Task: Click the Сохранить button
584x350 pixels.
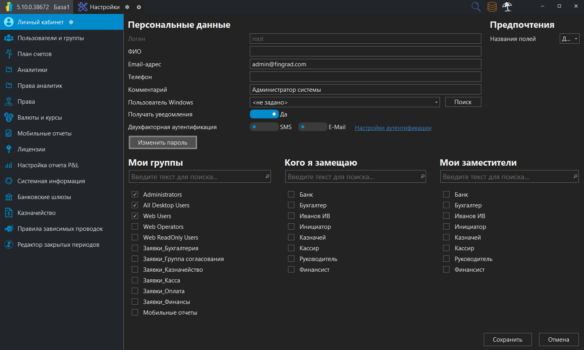Action: tap(507, 339)
